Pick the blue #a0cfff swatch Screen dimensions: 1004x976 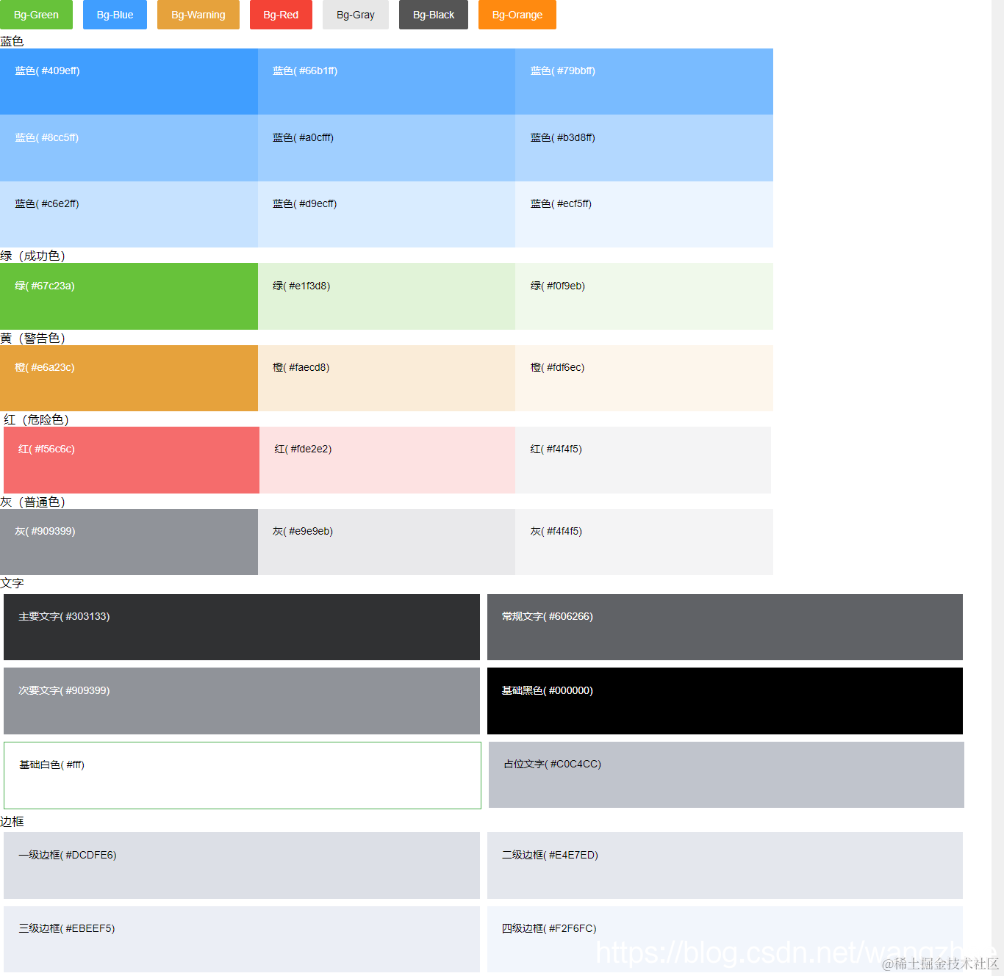(387, 148)
